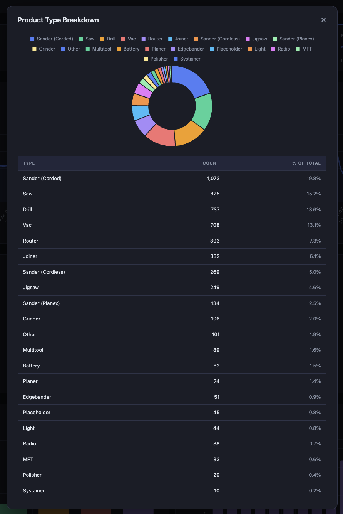Select the Systainer row in the table
343x514 pixels.
tap(171, 490)
